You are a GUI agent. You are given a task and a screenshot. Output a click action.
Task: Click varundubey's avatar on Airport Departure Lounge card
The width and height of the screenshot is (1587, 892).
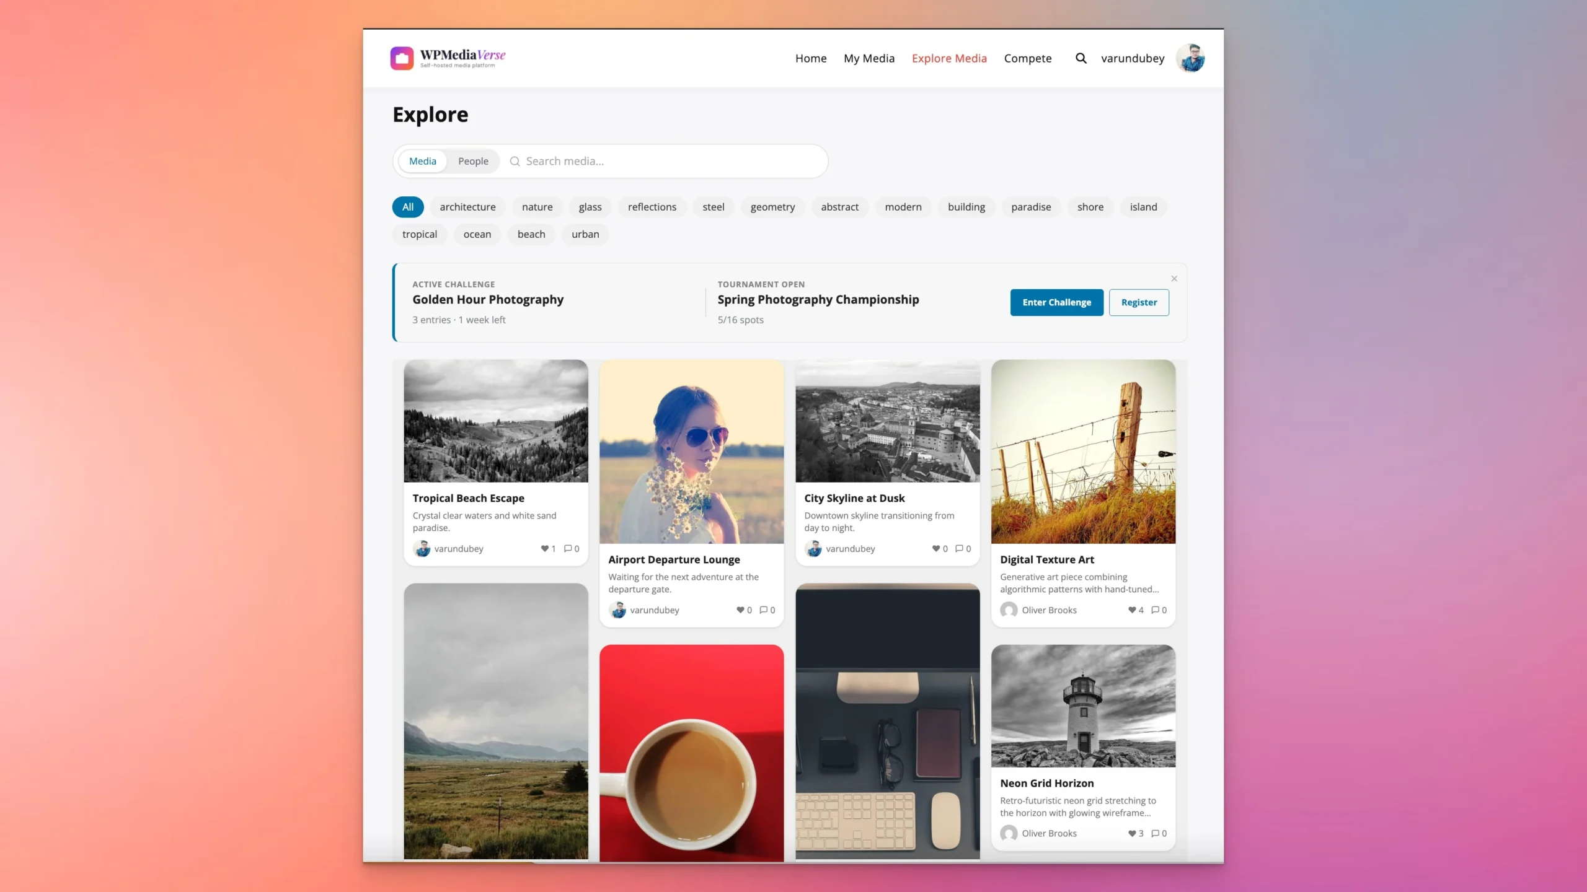coord(618,610)
